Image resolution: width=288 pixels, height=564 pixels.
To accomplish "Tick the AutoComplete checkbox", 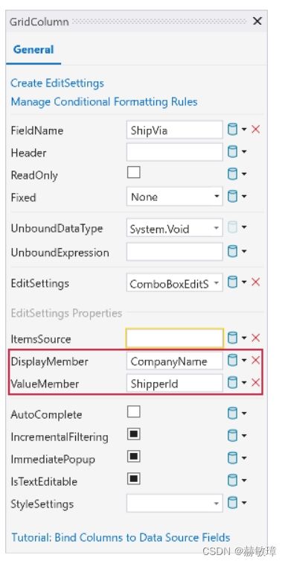I will click(134, 411).
